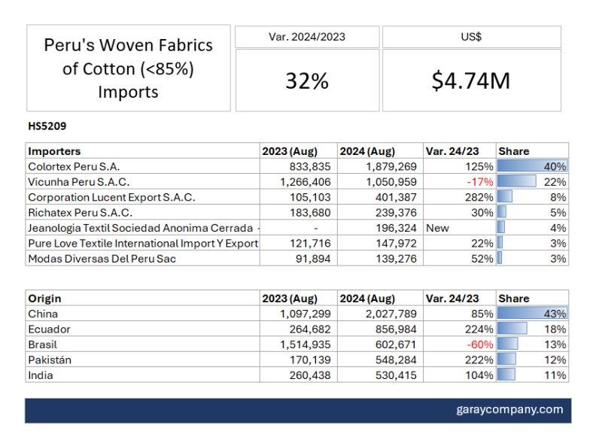Click Vicunha 2024 value 1,050,959
Viewport: 602px width, 446px height.
[x=391, y=182]
